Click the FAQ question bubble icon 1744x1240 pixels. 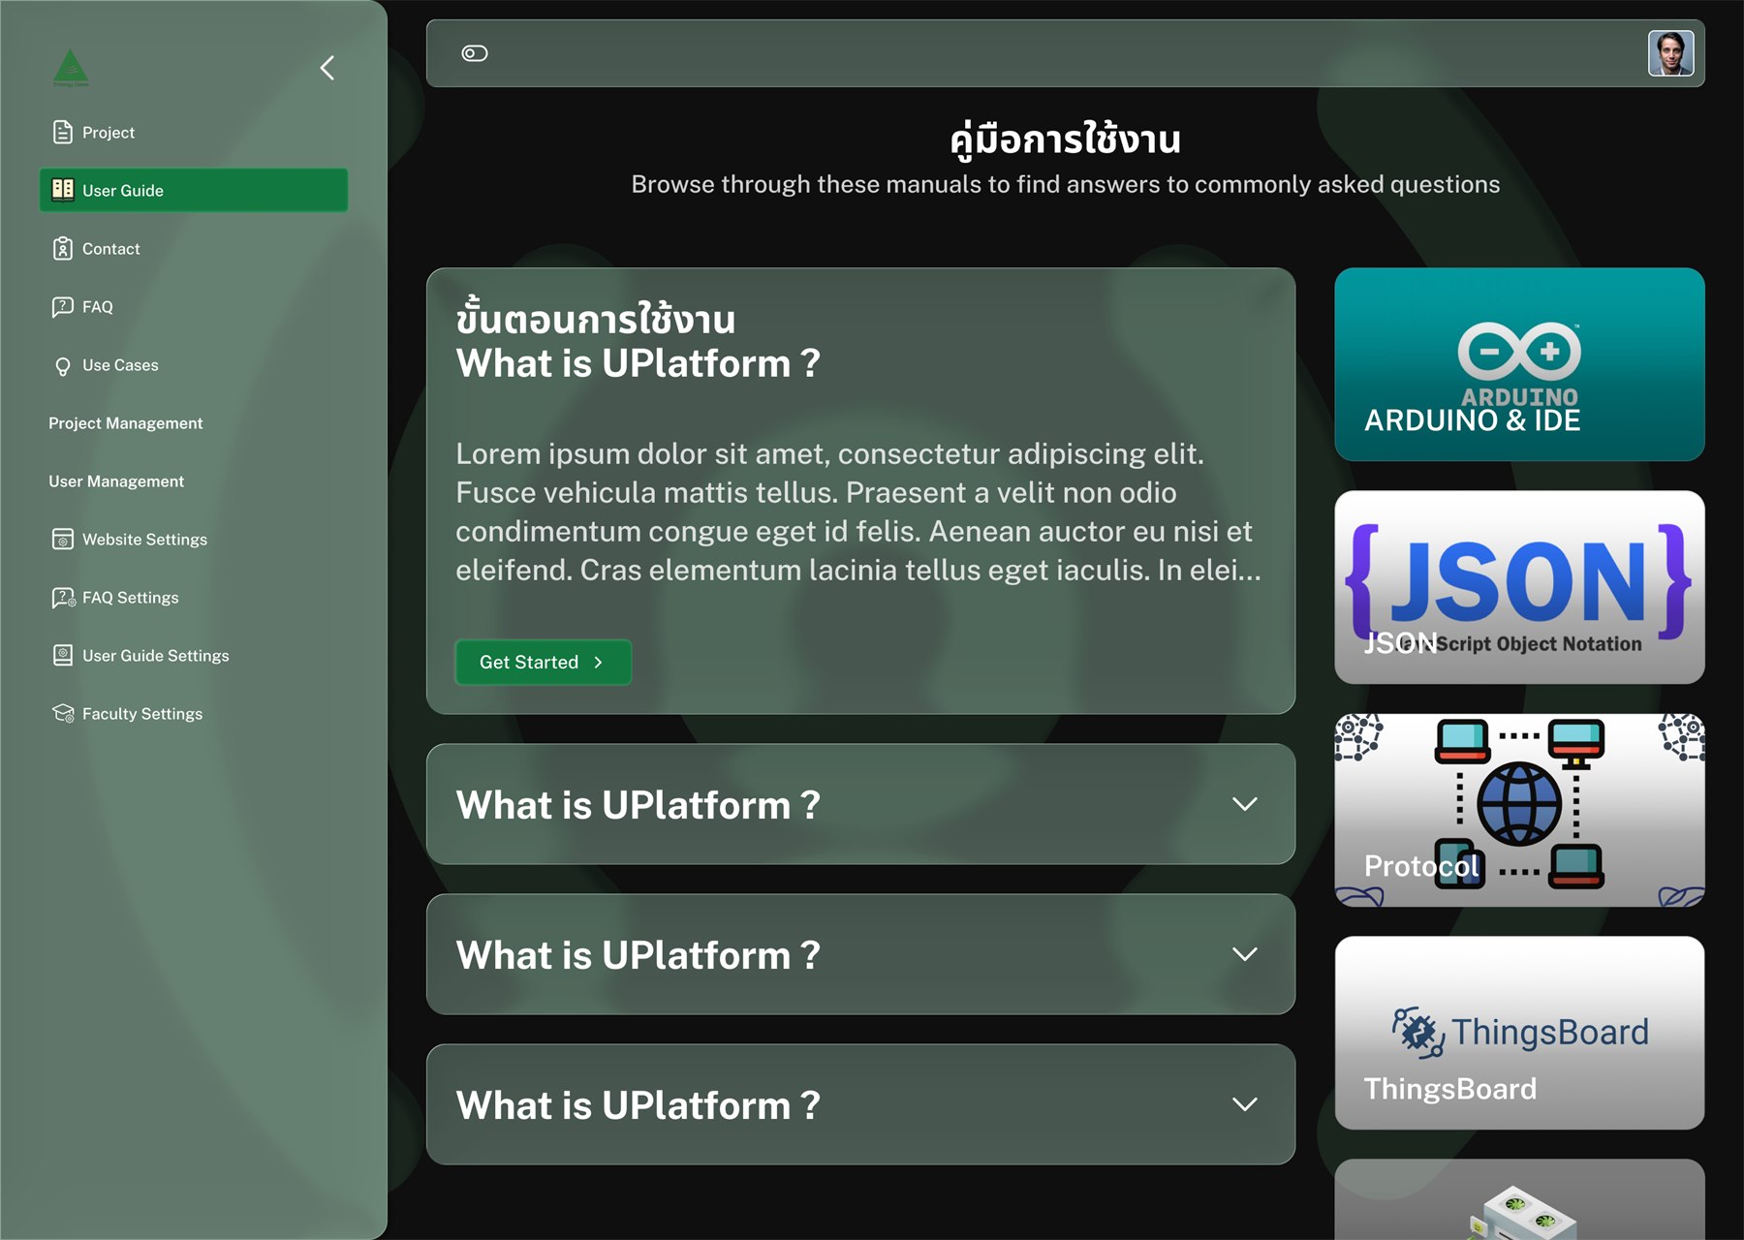(x=62, y=307)
